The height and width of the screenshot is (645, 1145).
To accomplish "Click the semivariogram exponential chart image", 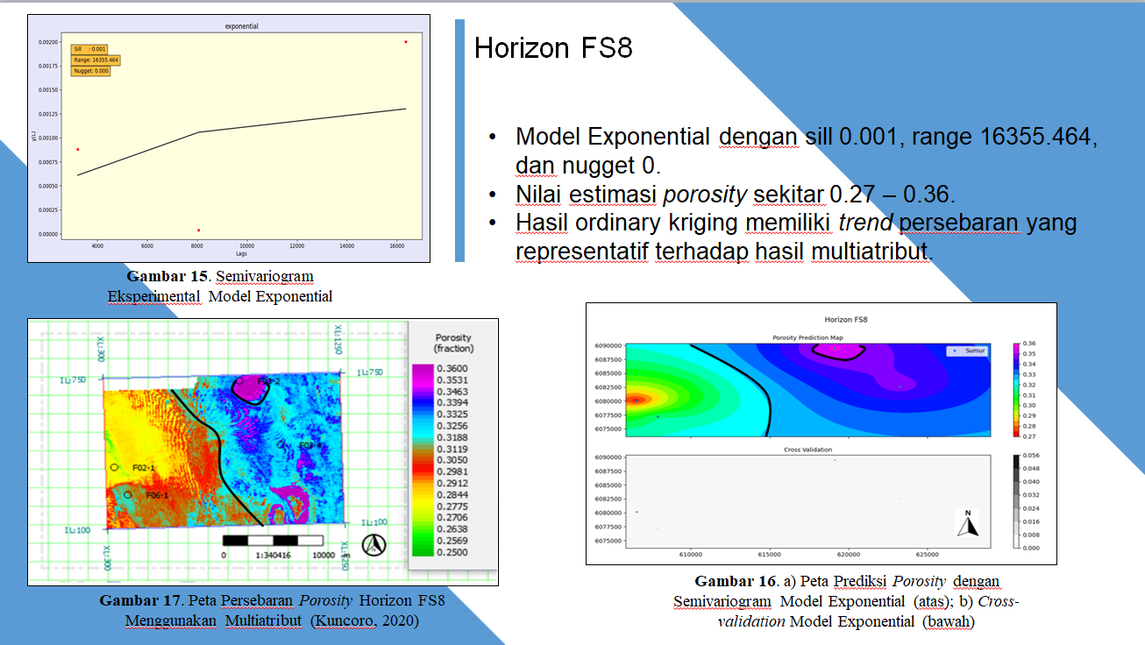I will tap(229, 138).
